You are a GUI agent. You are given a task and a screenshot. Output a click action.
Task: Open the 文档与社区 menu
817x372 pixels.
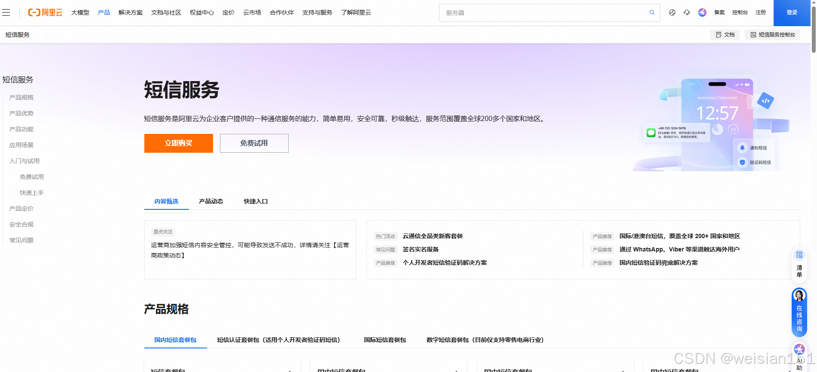[166, 12]
